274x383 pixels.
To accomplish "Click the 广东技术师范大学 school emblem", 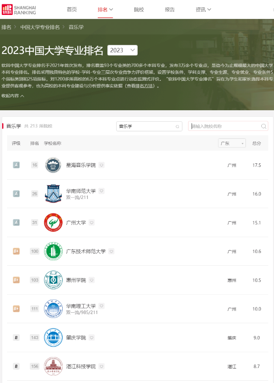I will [53, 251].
